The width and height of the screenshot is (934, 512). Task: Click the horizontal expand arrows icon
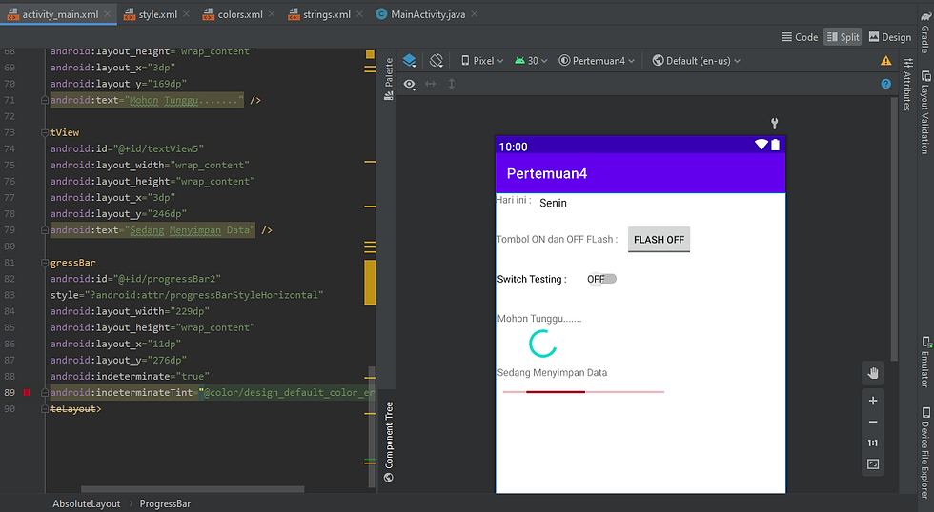[x=430, y=84]
